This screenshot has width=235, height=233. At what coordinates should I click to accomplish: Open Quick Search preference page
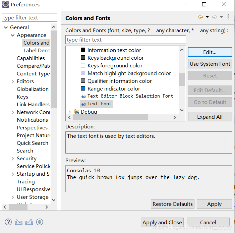pyautogui.click(x=33, y=143)
